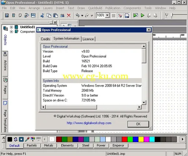This screenshot has width=188, height=156.
Task: Open the Layers menu
Action: point(48,8)
